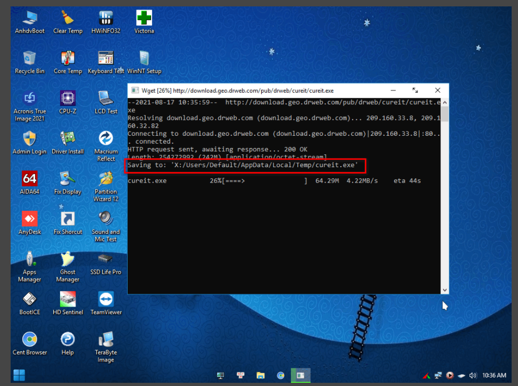Click first monitor icon in taskbar center
The image size is (518, 386).
[220, 375]
